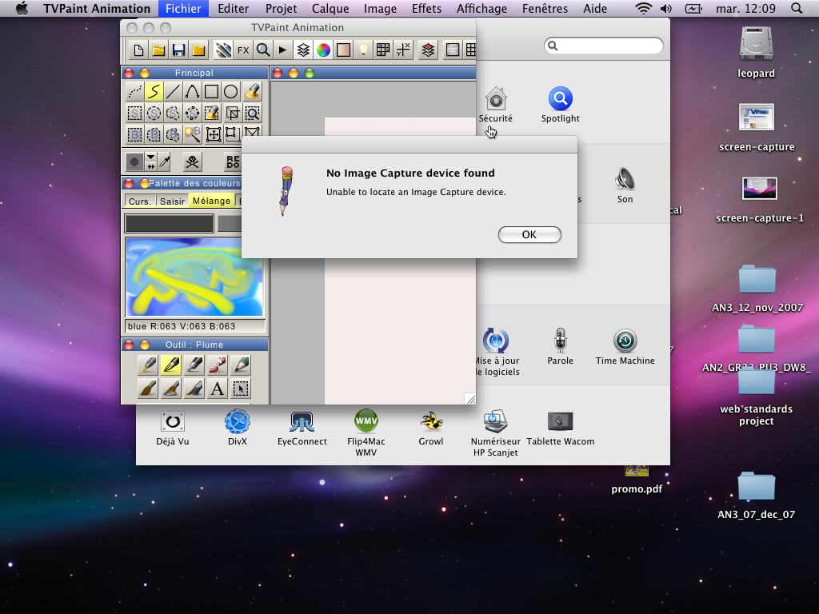Select the rectangular S selection tool
Image resolution: width=819 pixels, height=614 pixels.
[134, 113]
